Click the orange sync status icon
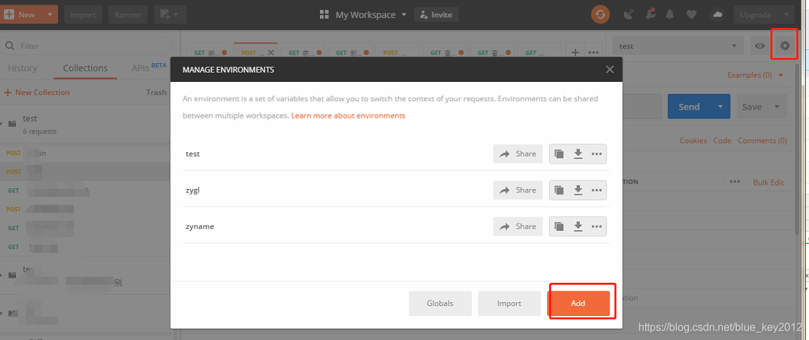The width and height of the screenshot is (809, 340). click(x=600, y=14)
